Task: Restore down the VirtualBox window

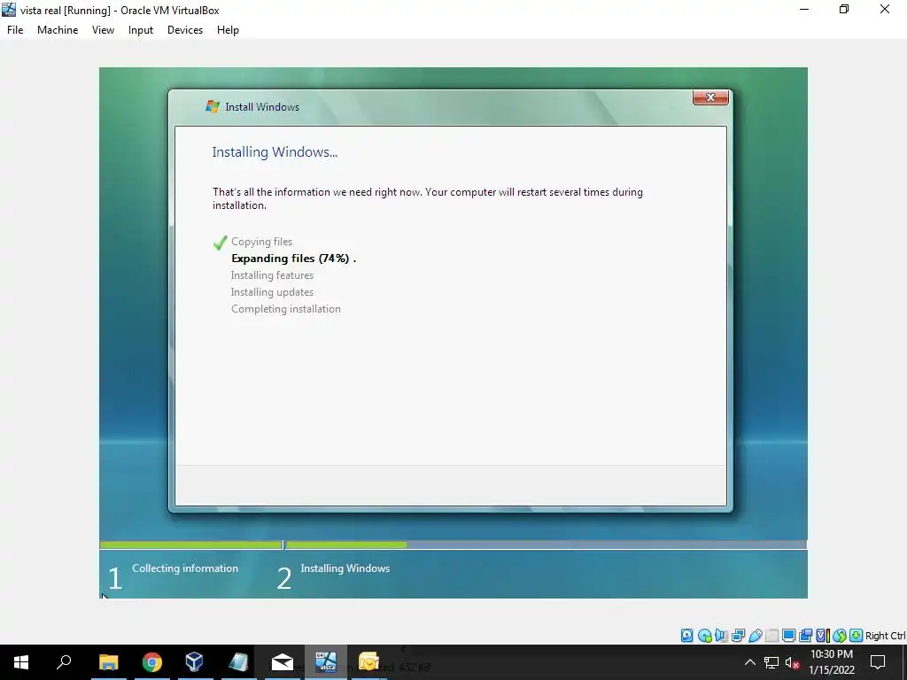Action: tap(844, 9)
